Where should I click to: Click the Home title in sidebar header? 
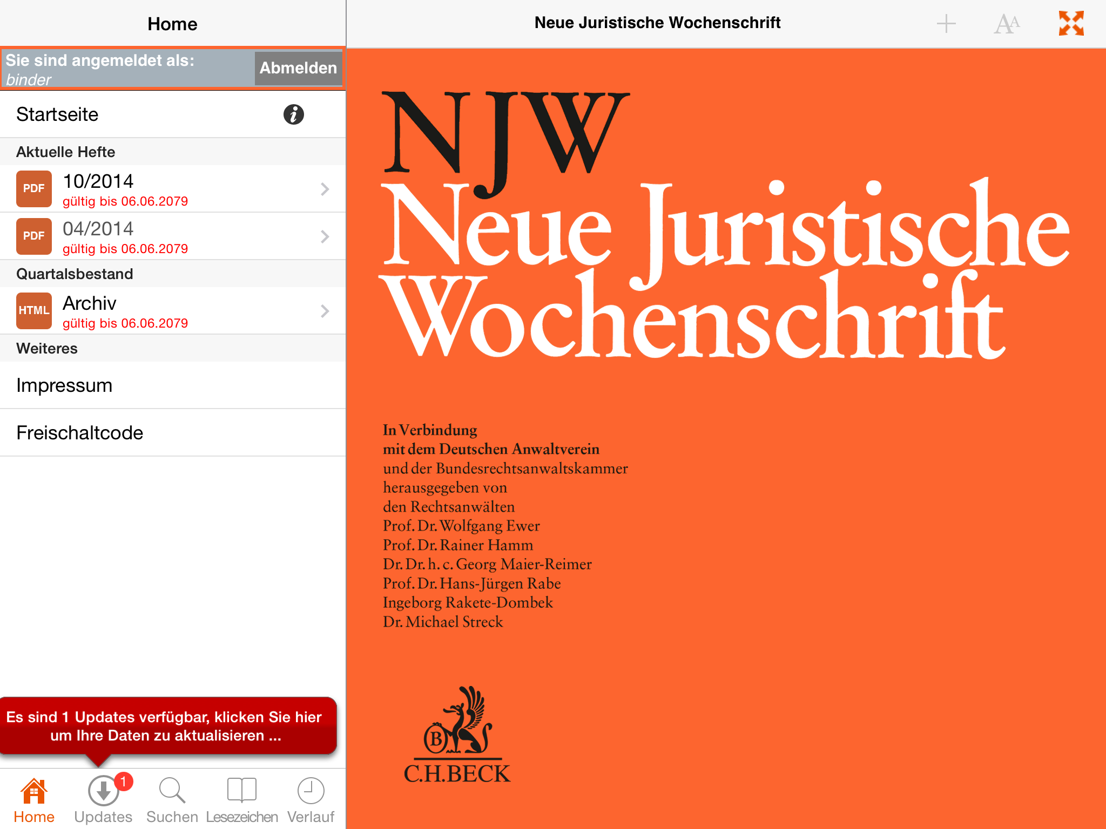pos(172,24)
